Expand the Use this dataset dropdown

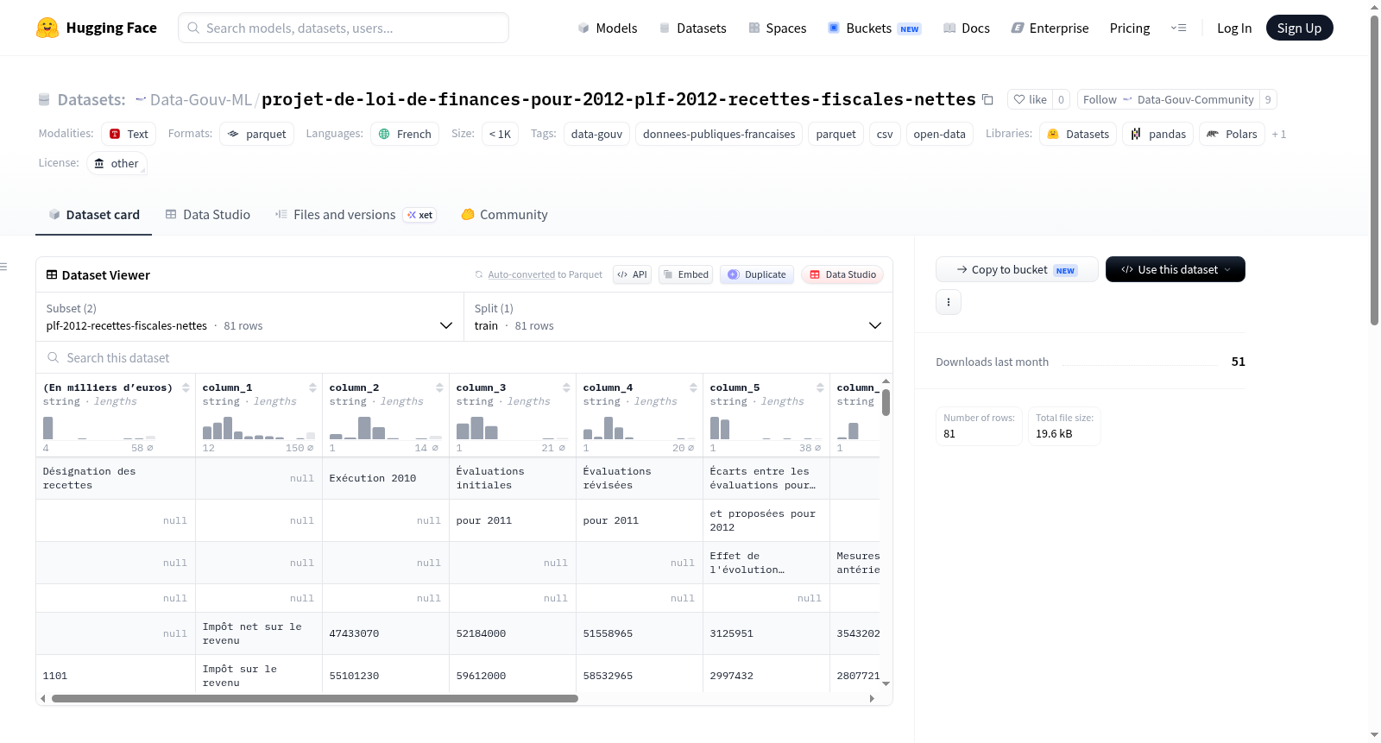pos(1175,269)
